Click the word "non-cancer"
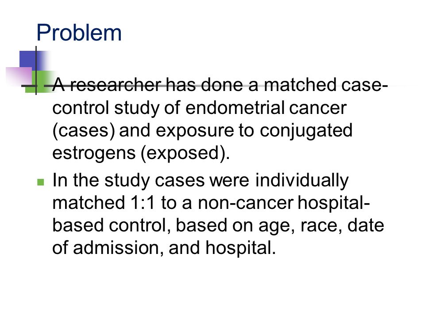Image resolution: width=425 pixels, height=318 pixels. [x=246, y=203]
